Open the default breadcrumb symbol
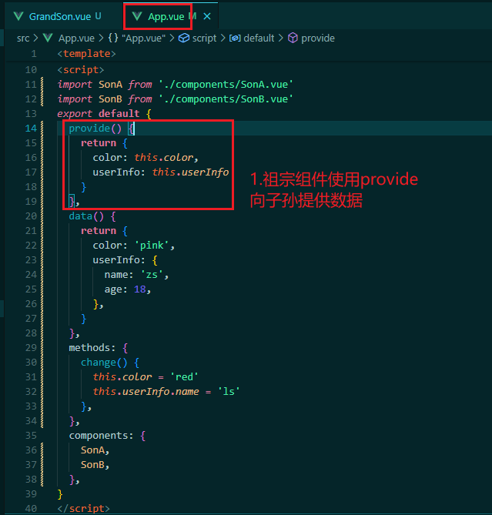The height and width of the screenshot is (515, 492). pos(259,38)
